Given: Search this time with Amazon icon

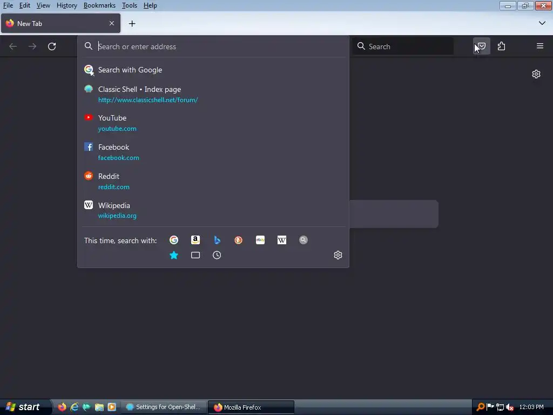Looking at the screenshot, I should 195,240.
